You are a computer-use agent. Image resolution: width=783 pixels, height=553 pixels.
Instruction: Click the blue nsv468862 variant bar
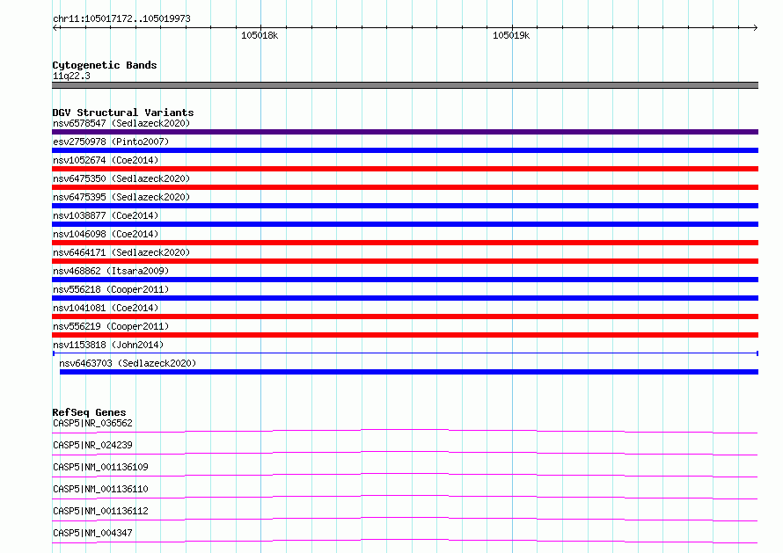pos(405,280)
